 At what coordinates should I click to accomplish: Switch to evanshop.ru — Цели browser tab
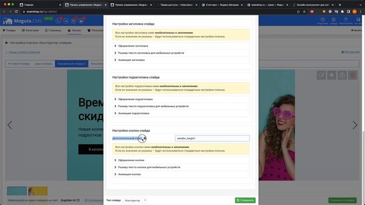[267, 5]
